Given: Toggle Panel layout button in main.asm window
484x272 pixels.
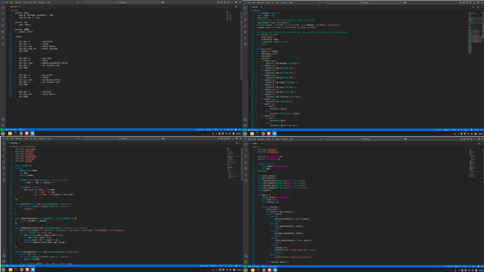Looking at the screenshot, I should (x=225, y=2).
